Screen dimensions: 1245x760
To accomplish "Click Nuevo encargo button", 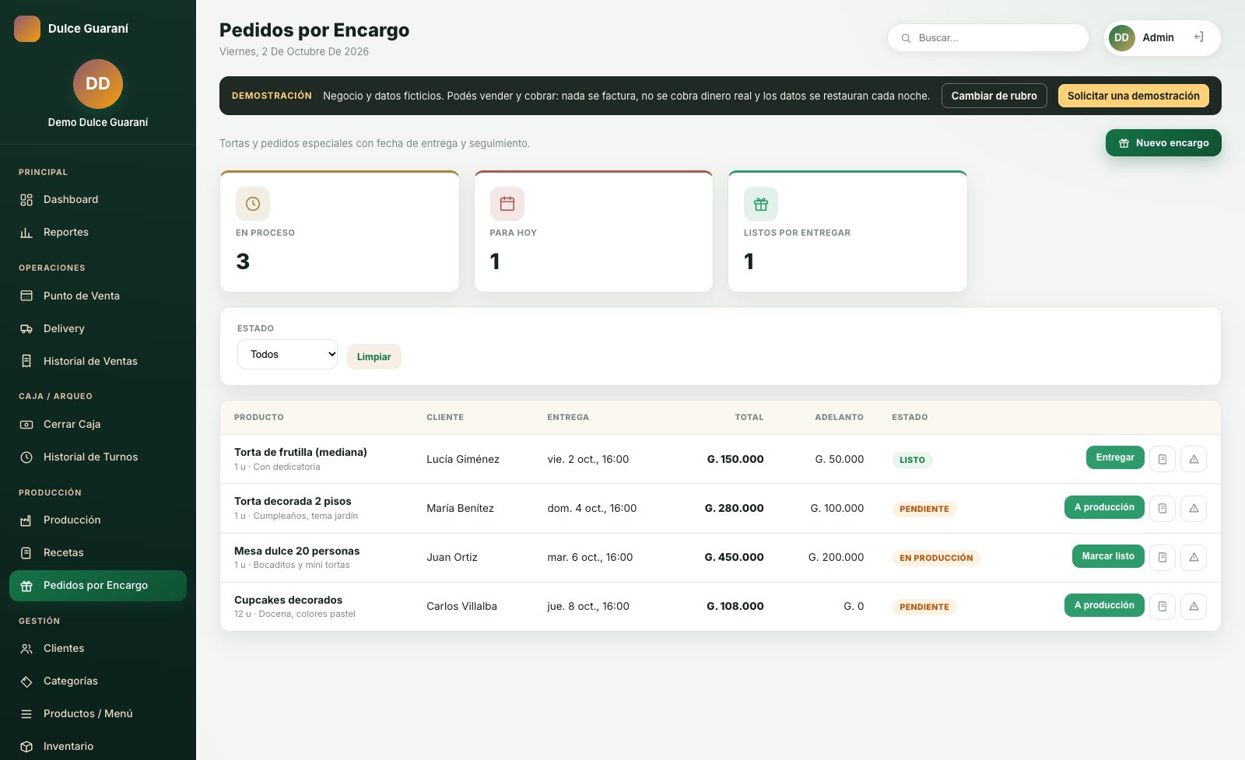I will click(x=1163, y=143).
